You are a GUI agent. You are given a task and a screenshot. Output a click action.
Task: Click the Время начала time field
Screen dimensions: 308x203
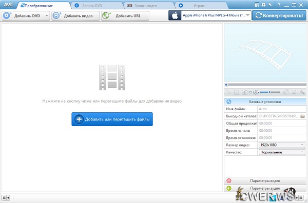pos(282,131)
